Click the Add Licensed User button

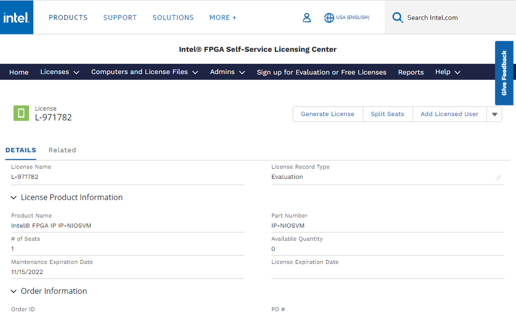pyautogui.click(x=449, y=114)
